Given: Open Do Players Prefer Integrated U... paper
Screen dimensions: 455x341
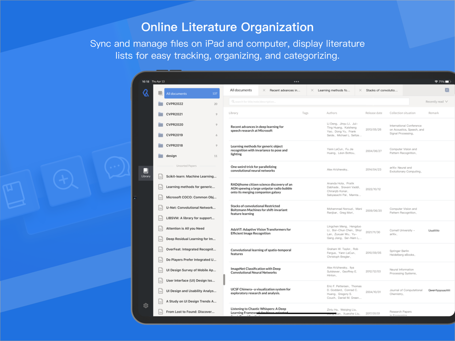Looking at the screenshot, I should coord(188,260).
